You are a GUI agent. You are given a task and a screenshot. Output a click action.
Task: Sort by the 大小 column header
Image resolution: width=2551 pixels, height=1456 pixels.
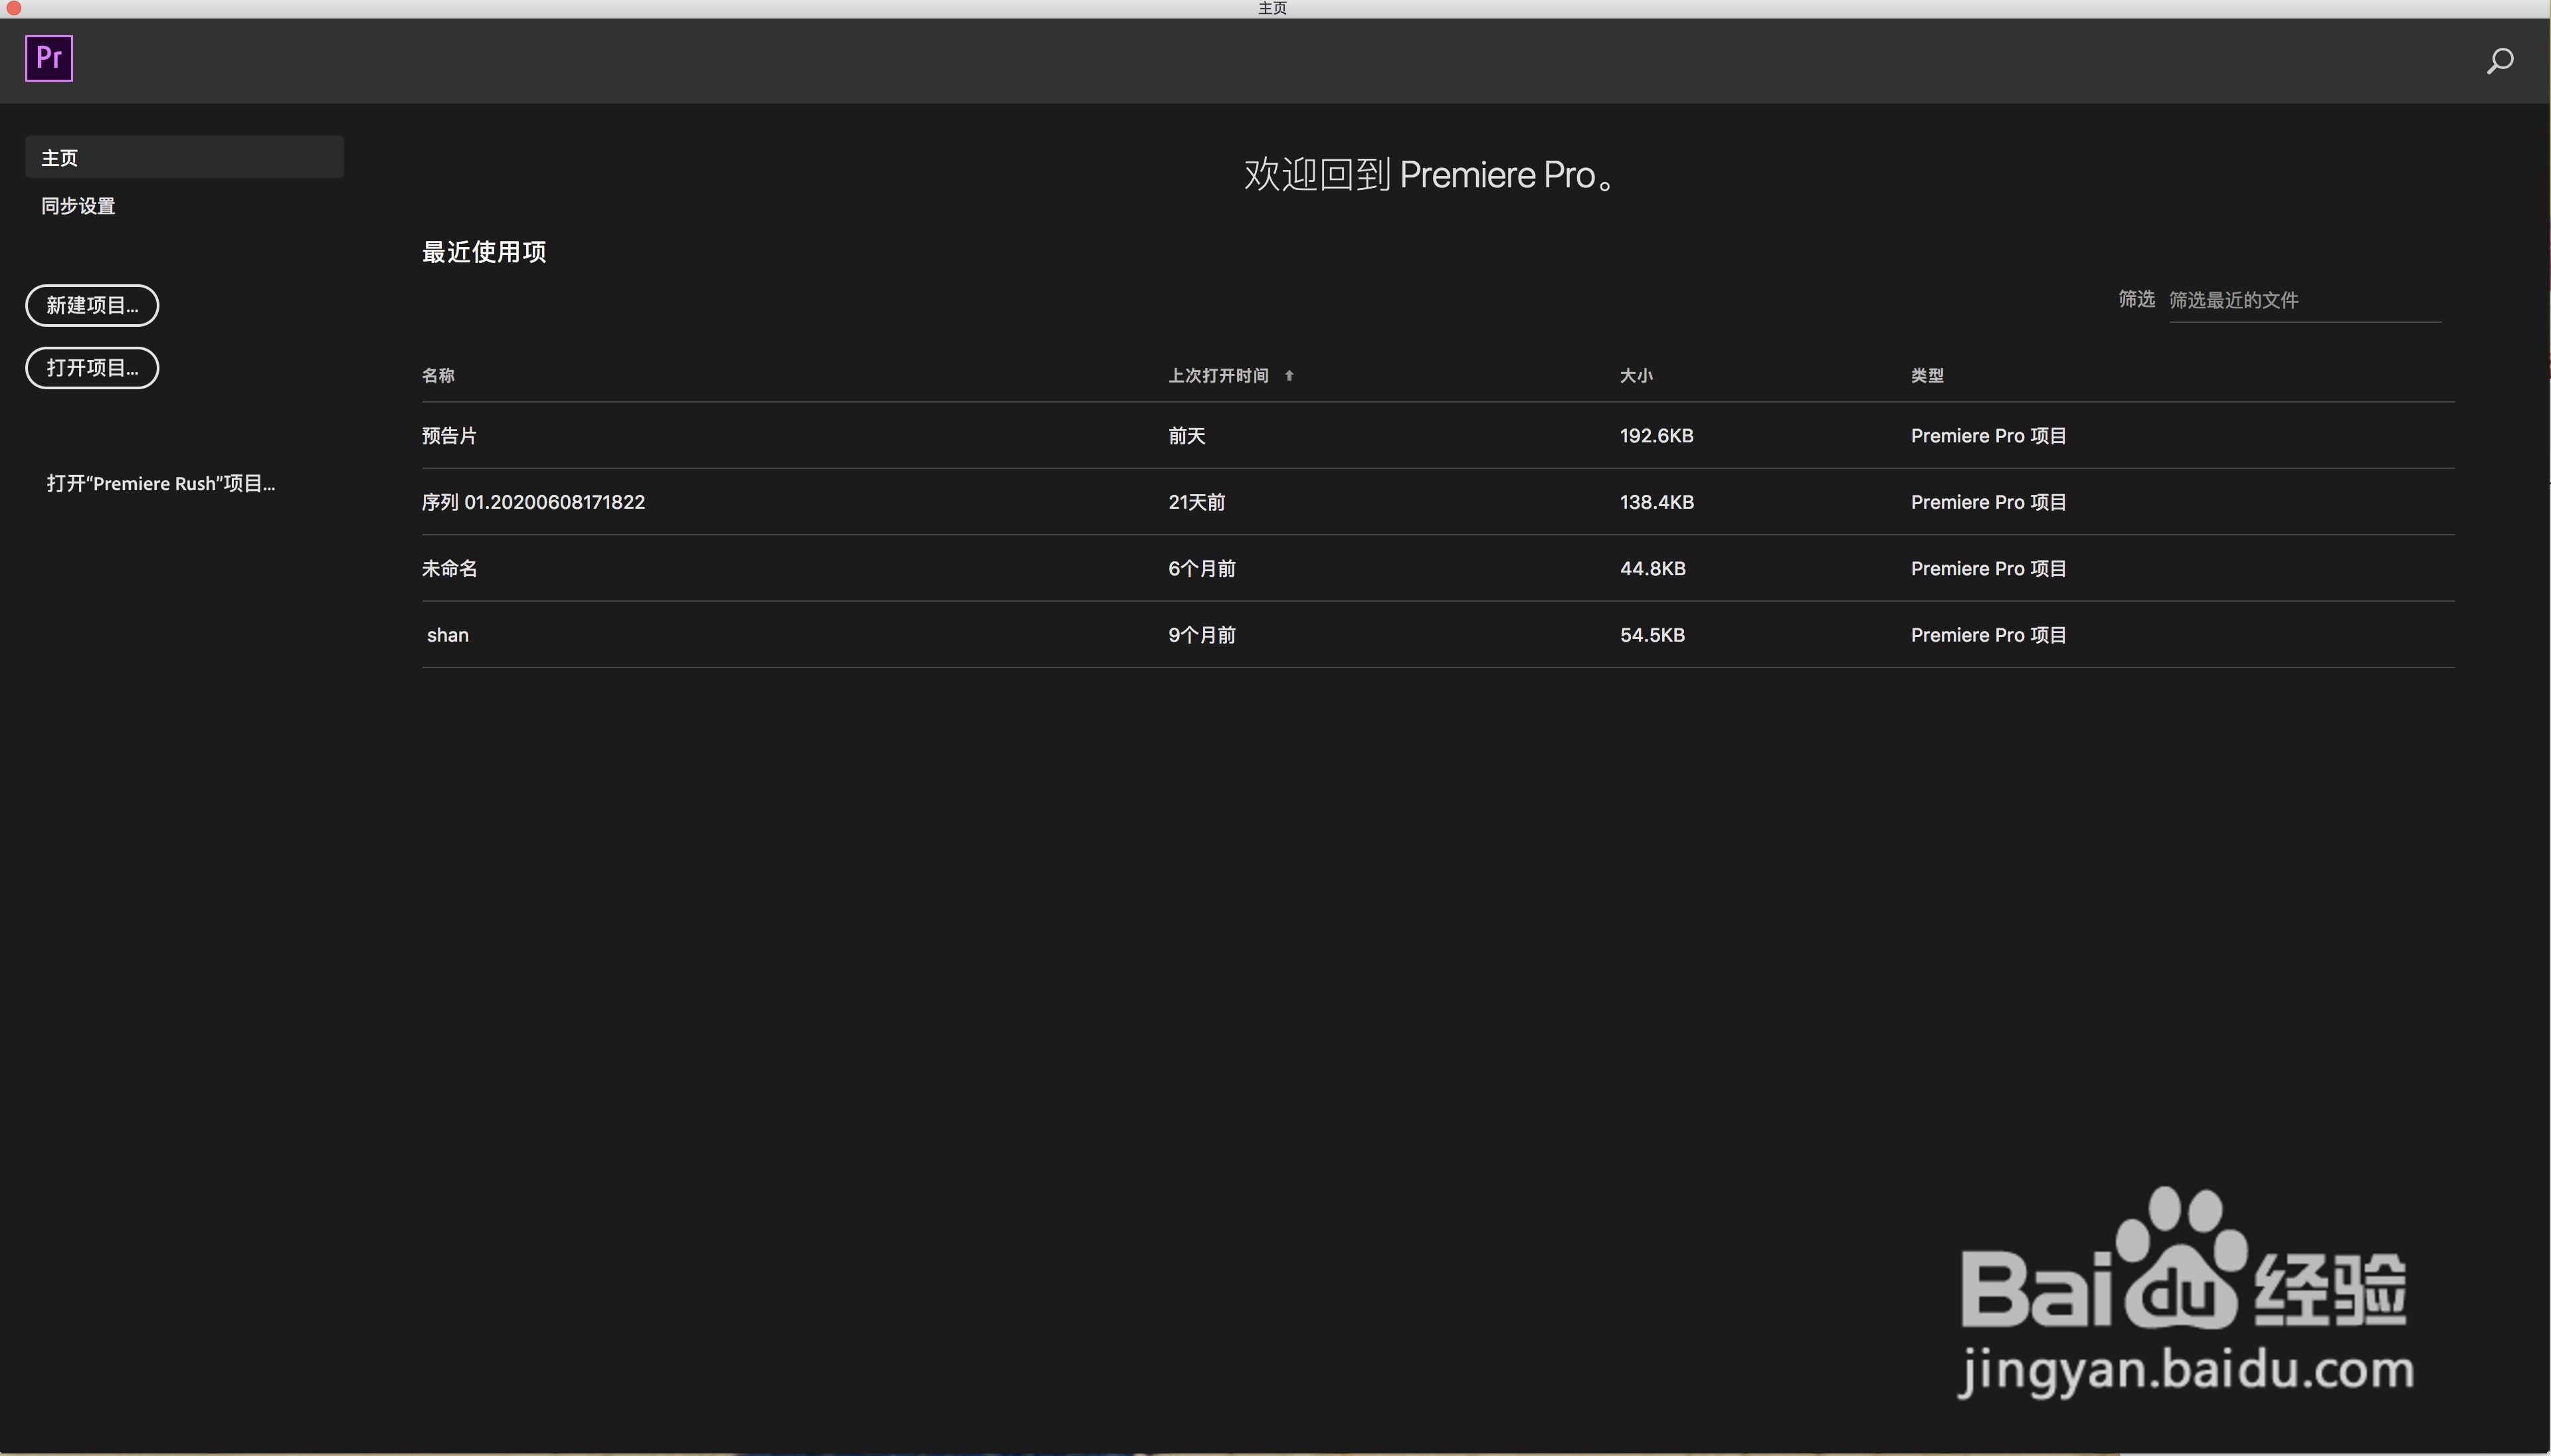1636,376
